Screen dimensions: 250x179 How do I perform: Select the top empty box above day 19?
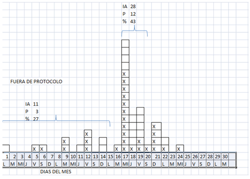(140, 111)
